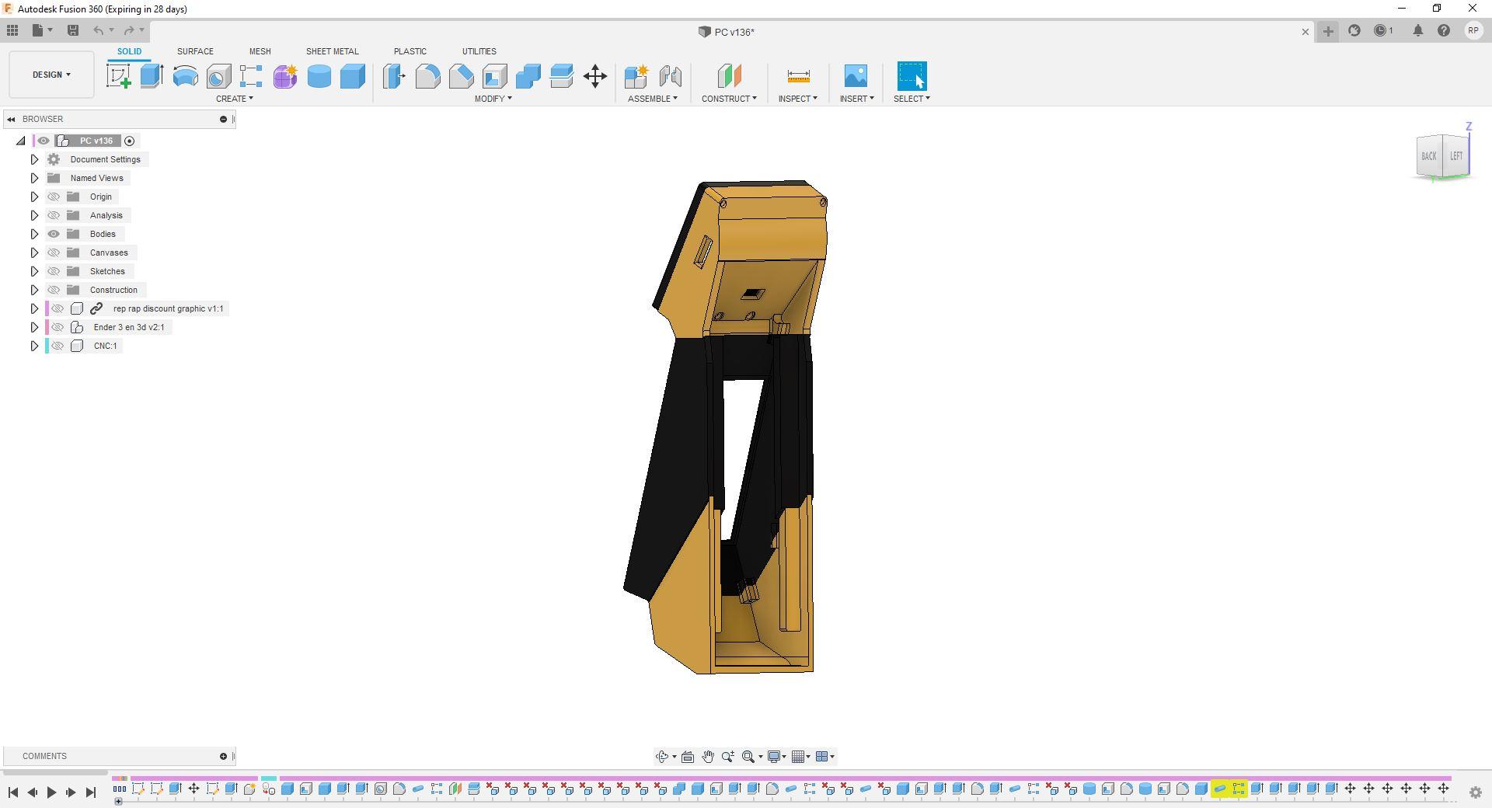
Task: Select the Offset Face tool
Action: [562, 76]
